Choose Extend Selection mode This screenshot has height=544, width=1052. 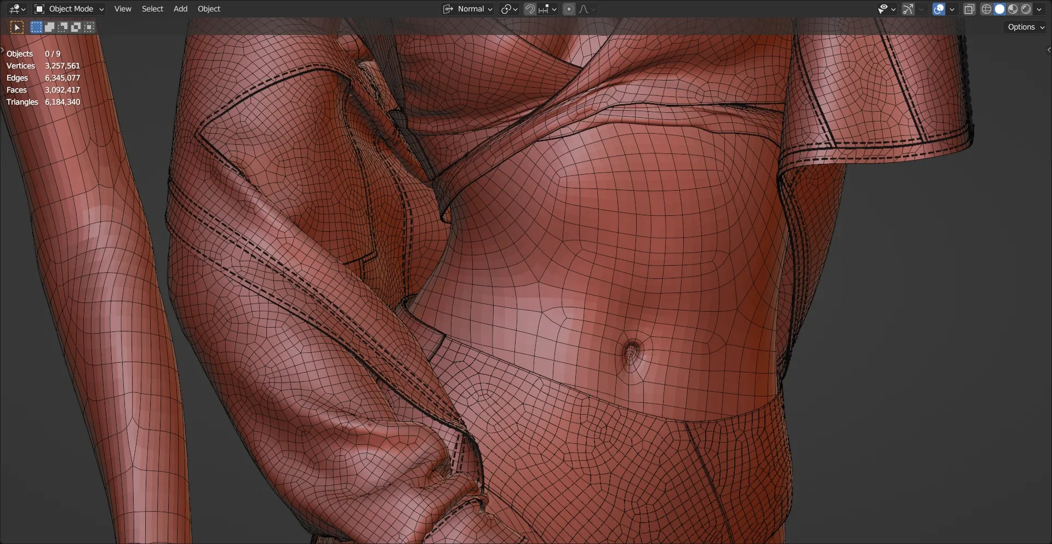pos(49,27)
